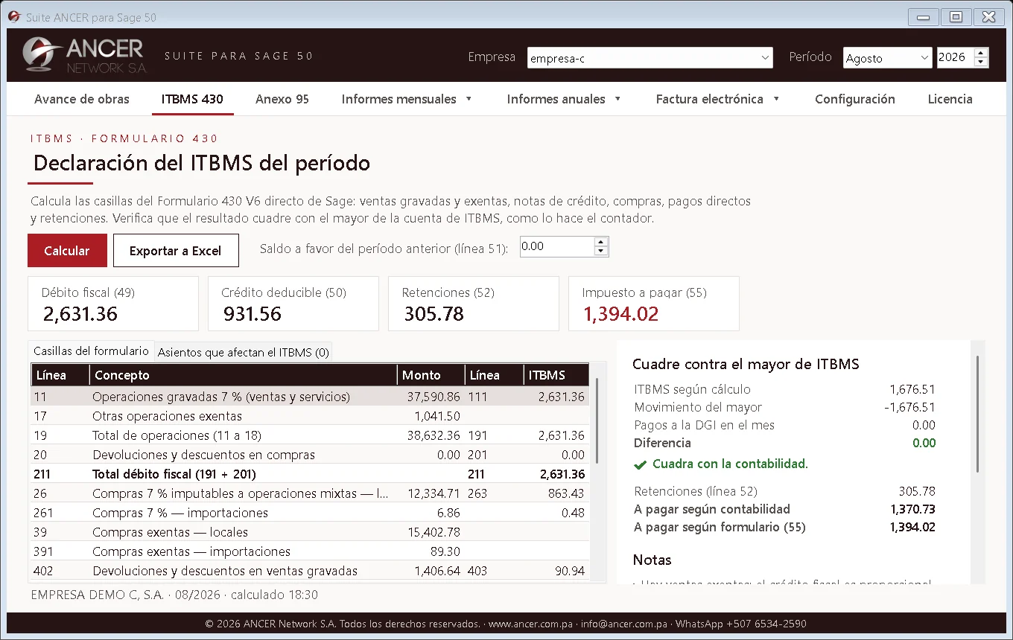Click the year field showing 2026
This screenshot has width=1013, height=640.
pyautogui.click(x=955, y=58)
